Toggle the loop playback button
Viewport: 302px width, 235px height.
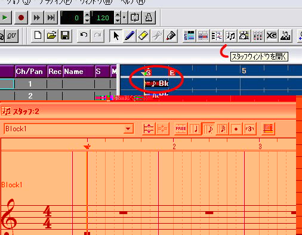[x=135, y=18]
